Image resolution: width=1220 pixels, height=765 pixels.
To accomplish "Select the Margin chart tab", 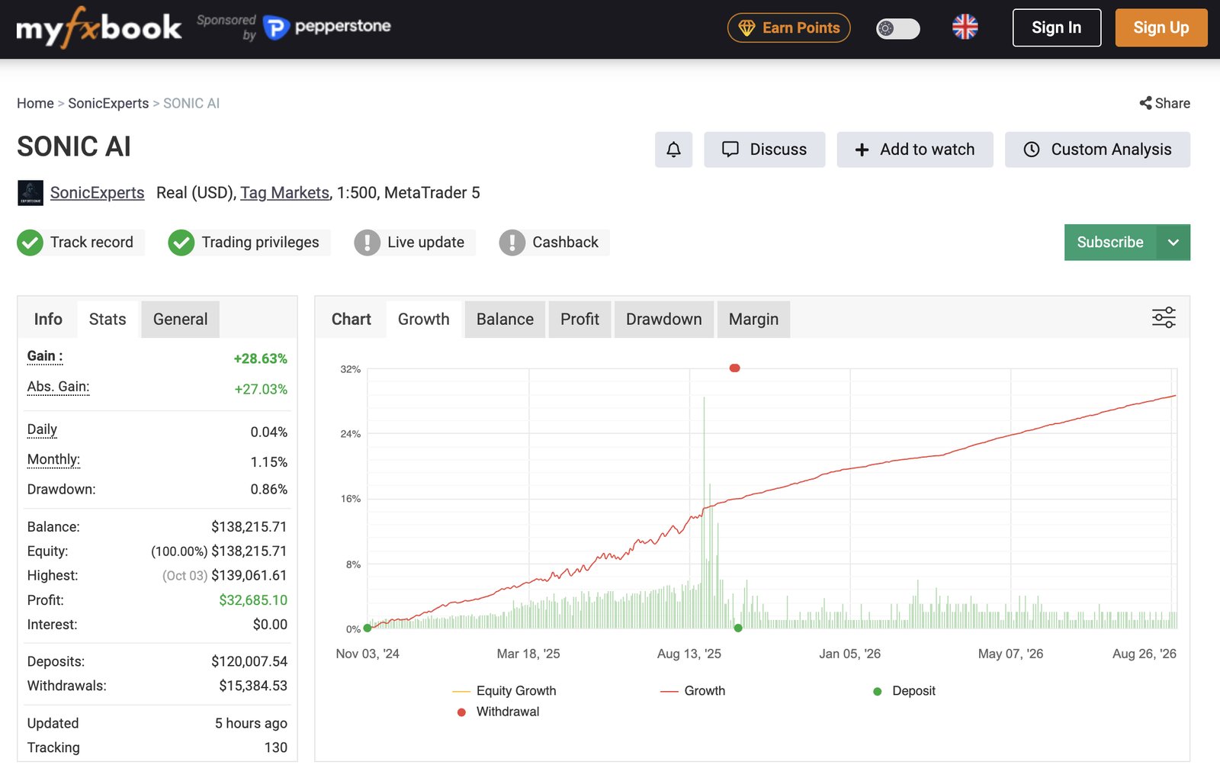I will pos(753,320).
